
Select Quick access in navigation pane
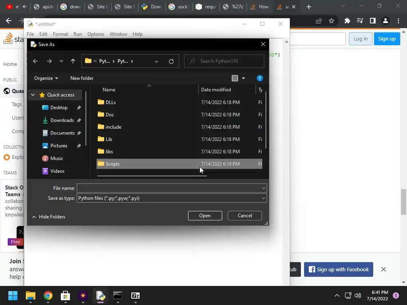point(61,95)
